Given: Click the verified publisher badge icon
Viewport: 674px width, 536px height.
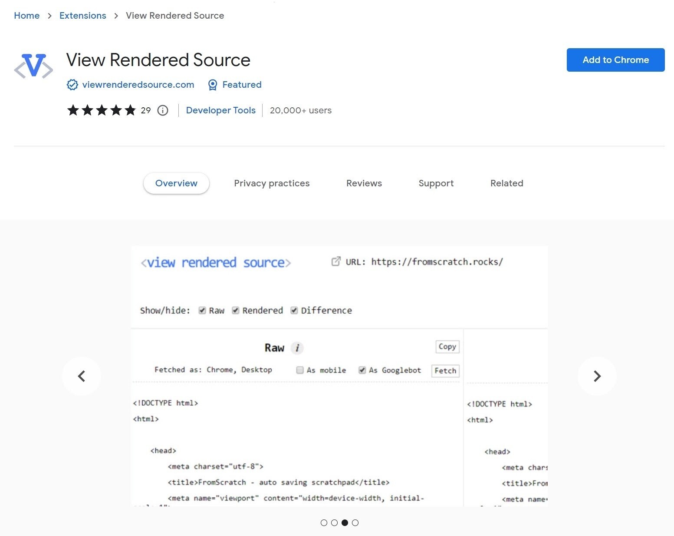Looking at the screenshot, I should click(x=72, y=85).
